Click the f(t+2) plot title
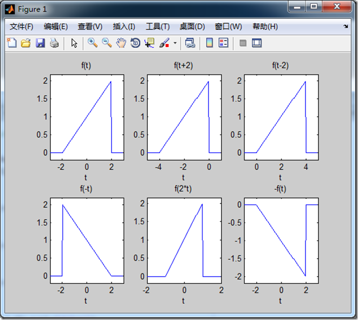 pos(184,66)
